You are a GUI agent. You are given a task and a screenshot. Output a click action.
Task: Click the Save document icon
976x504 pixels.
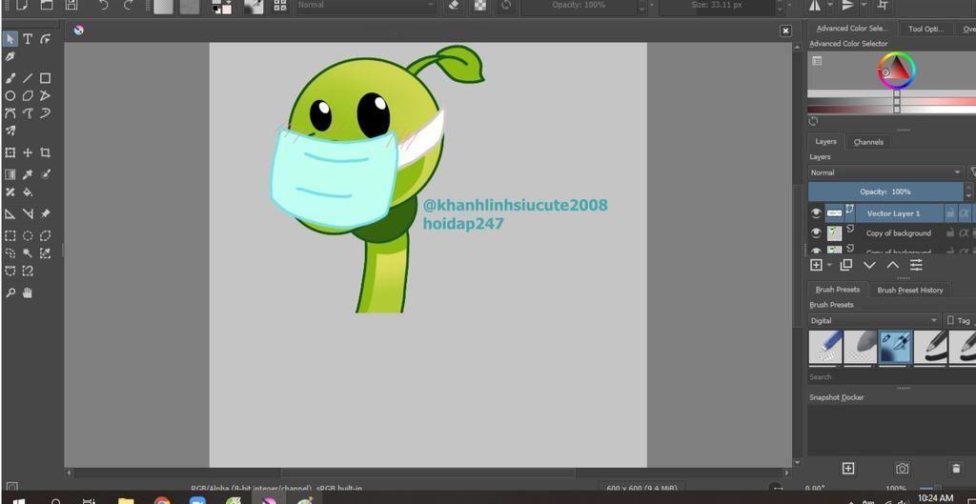(x=71, y=6)
